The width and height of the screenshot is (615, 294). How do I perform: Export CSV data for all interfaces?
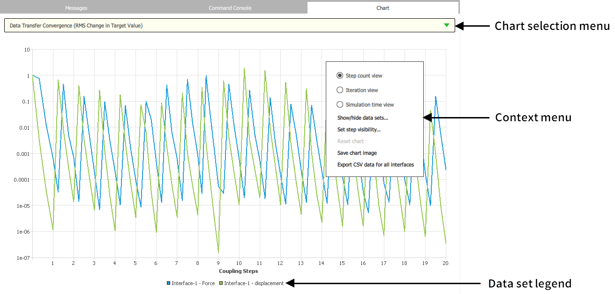(375, 164)
